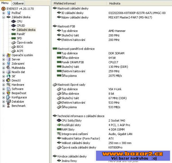Click the K8T800Pro value
172x163 pixels.
coord(116,147)
